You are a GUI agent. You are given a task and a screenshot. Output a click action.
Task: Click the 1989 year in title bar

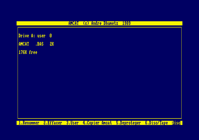126,23
